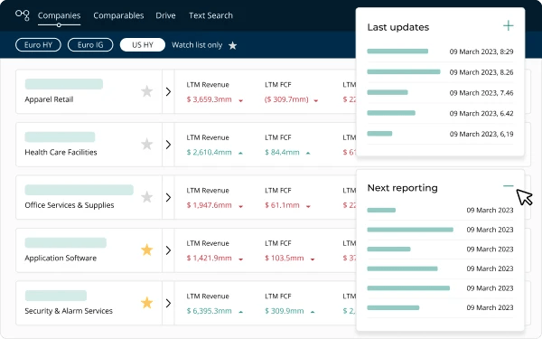The image size is (542, 339).
Task: Select the Euro HY filter pill
Action: point(38,45)
